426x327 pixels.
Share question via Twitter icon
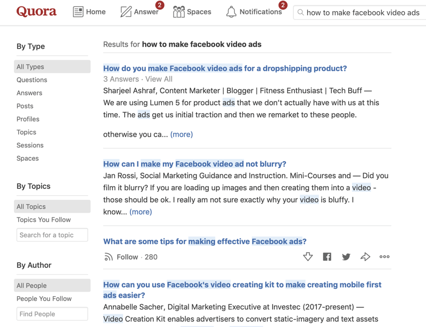(346, 257)
